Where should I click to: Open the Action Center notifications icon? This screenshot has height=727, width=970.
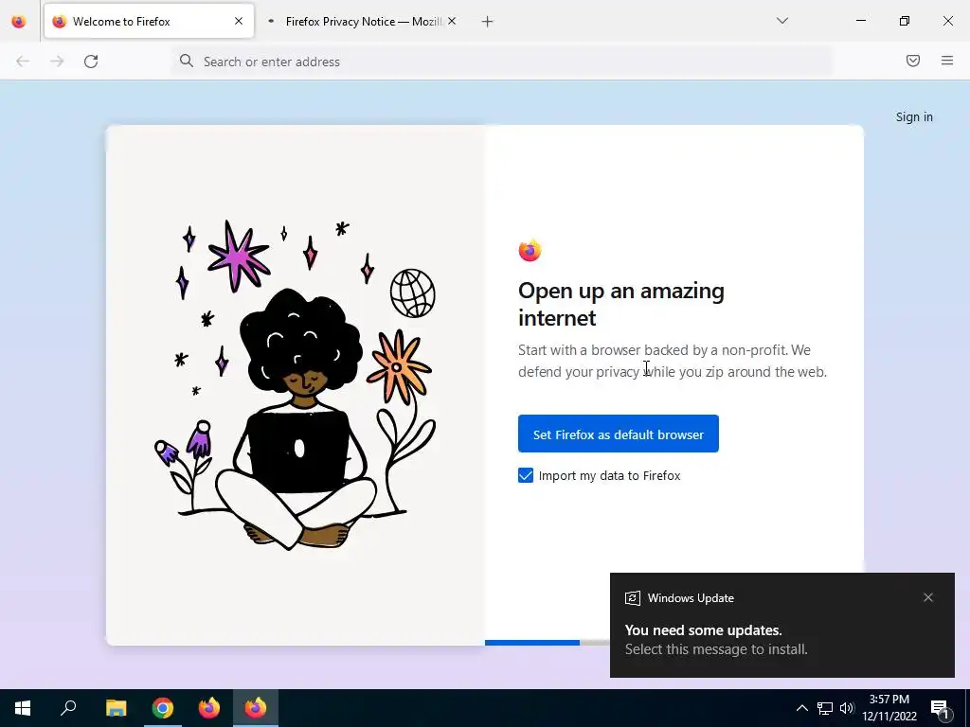(940, 708)
